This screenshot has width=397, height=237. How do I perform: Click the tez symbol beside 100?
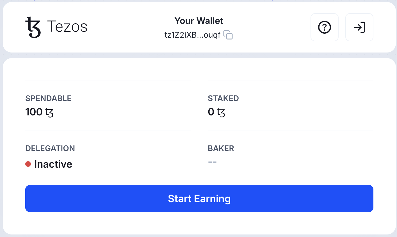pyautogui.click(x=49, y=112)
